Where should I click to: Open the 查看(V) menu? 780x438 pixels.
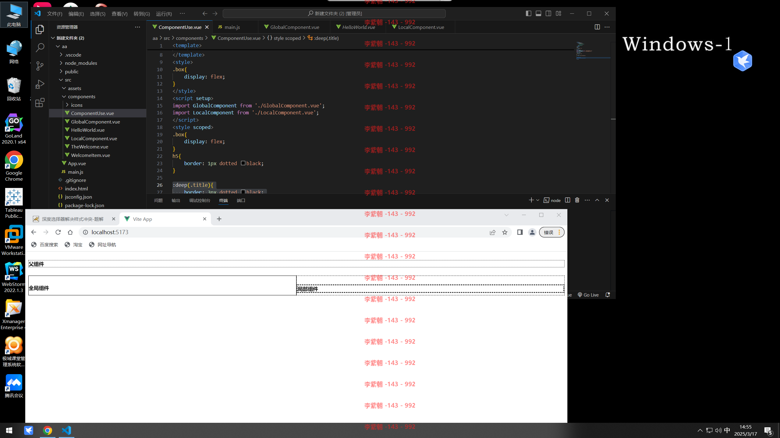point(119,14)
